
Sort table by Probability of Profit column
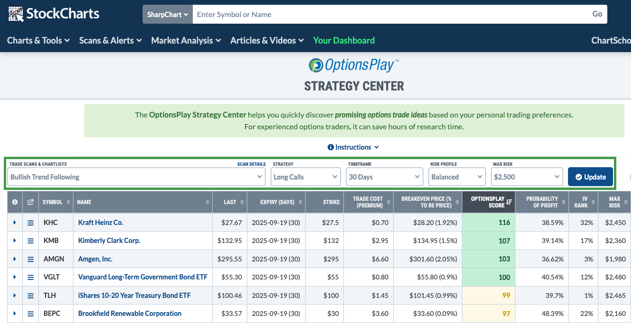click(x=541, y=202)
